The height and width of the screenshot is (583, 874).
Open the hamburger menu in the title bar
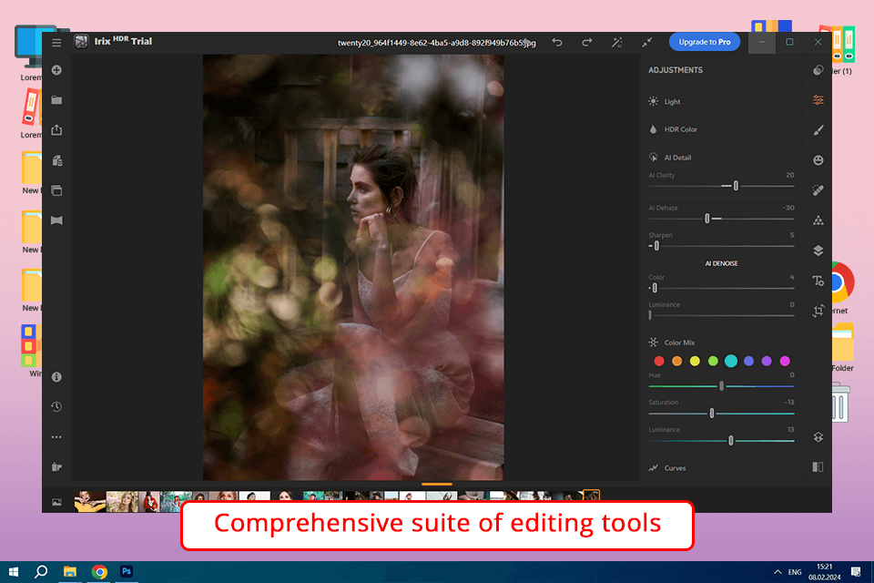(56, 42)
